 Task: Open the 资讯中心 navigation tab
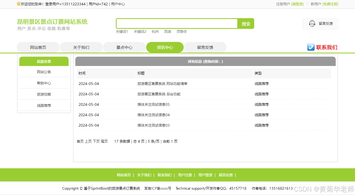click(x=165, y=47)
